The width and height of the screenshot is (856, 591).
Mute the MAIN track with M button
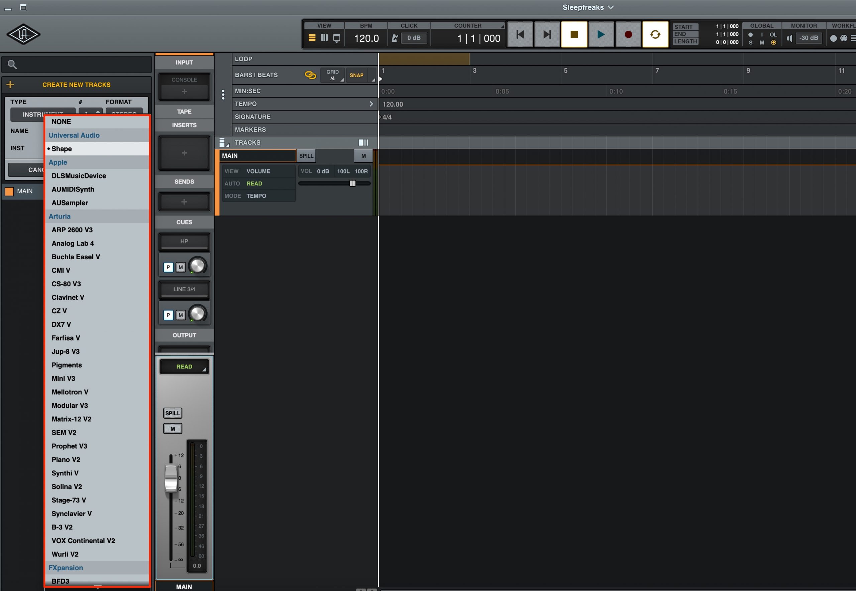point(363,156)
